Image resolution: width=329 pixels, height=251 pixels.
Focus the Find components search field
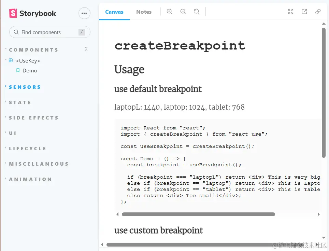(50, 32)
